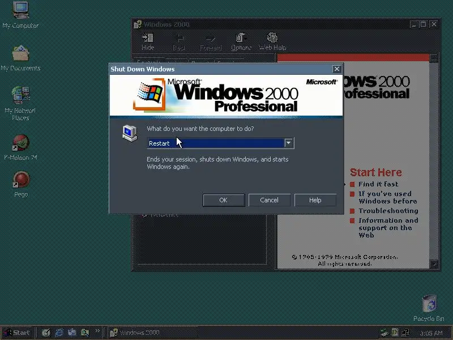Click the middle system tray icon

[x=395, y=333]
